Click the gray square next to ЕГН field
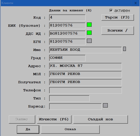140x136 pixels. click(89, 41)
